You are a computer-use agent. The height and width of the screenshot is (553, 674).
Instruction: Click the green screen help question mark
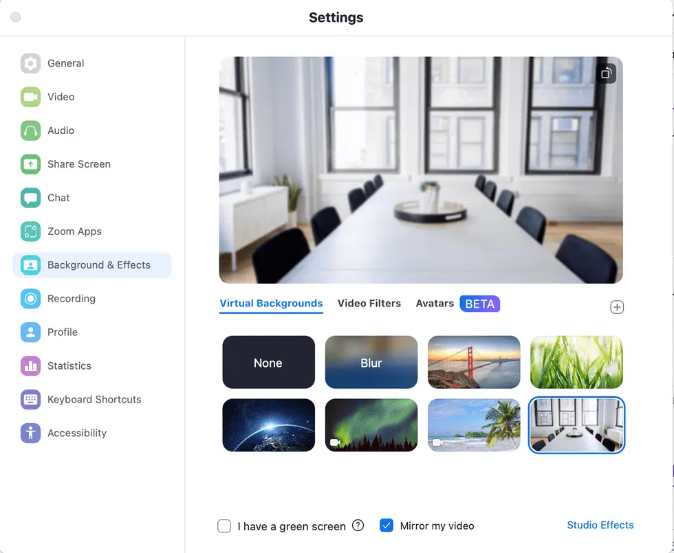358,525
